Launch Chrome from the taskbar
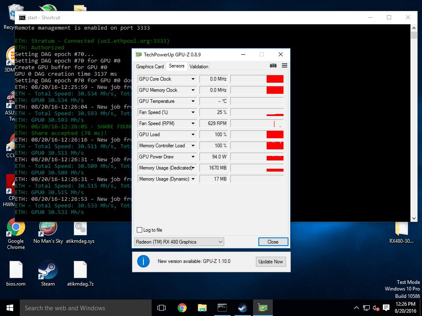The height and width of the screenshot is (316, 422). click(x=182, y=308)
